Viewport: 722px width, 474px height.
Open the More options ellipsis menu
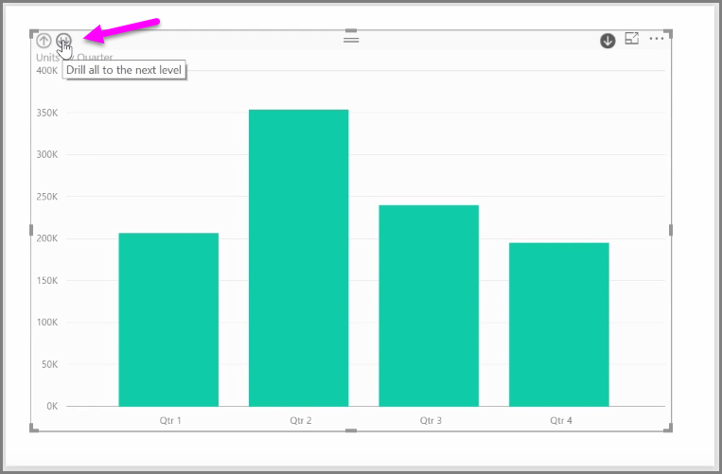coord(657,39)
